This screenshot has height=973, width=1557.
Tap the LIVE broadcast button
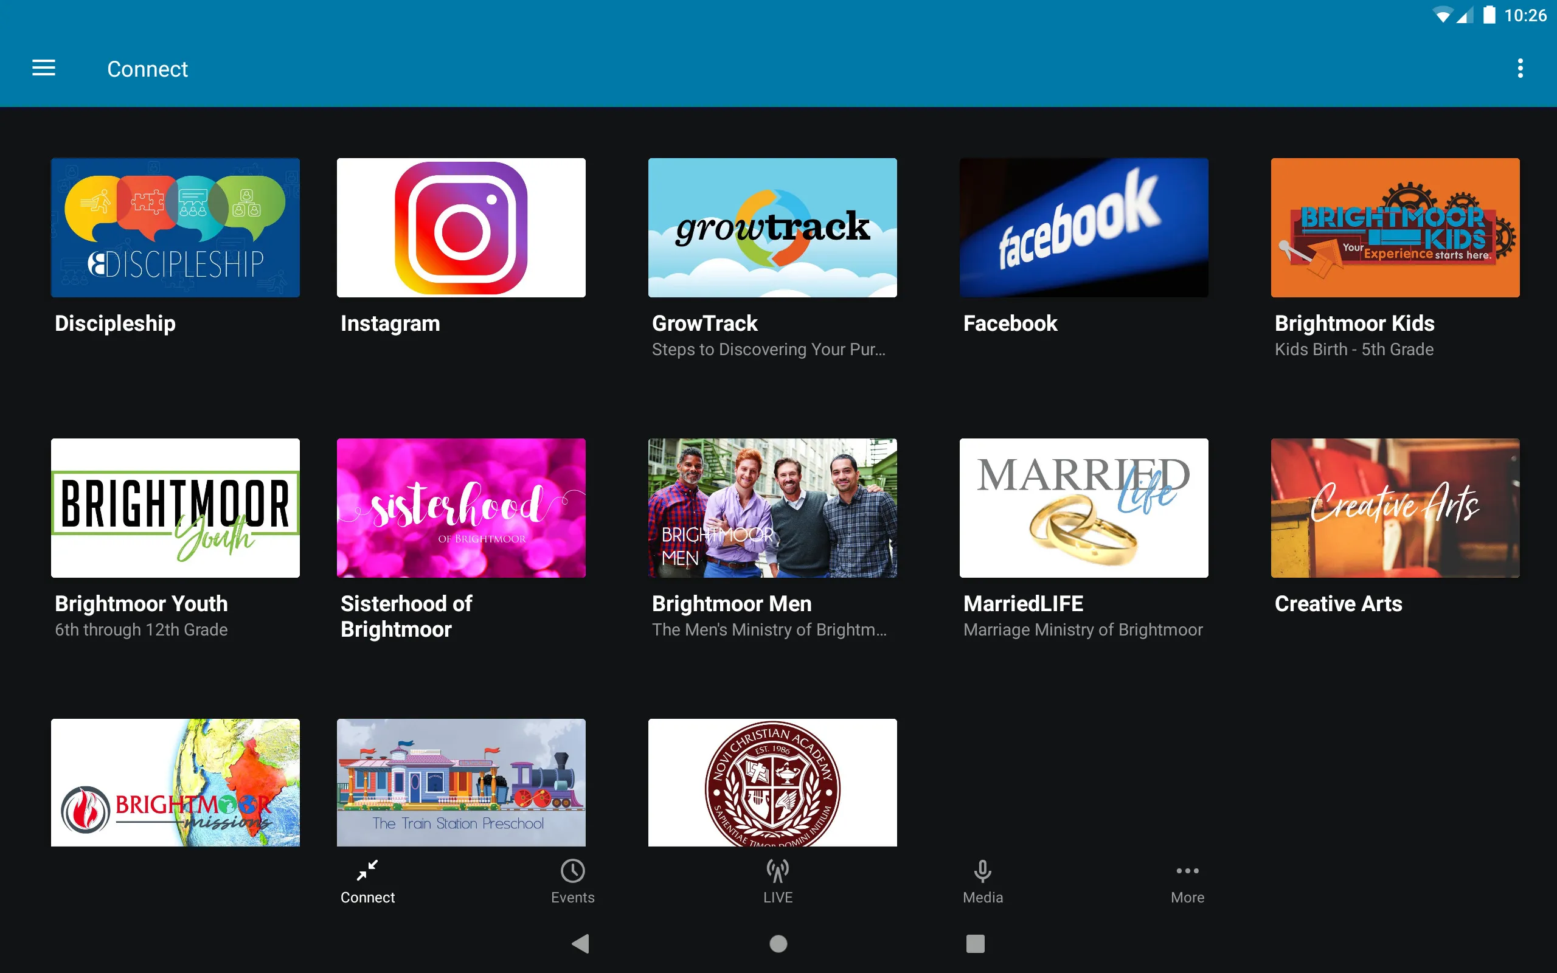tap(777, 881)
